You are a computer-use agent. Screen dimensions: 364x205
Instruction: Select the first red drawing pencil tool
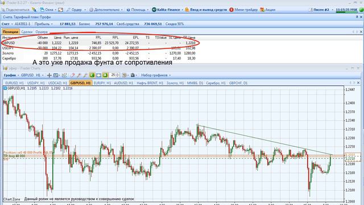[x=73, y=75]
